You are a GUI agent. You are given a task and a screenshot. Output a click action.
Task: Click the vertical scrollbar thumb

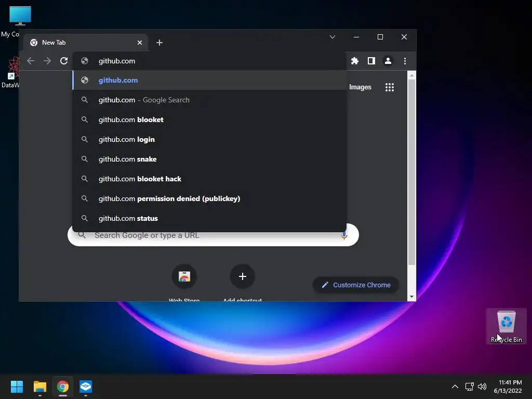(x=411, y=172)
